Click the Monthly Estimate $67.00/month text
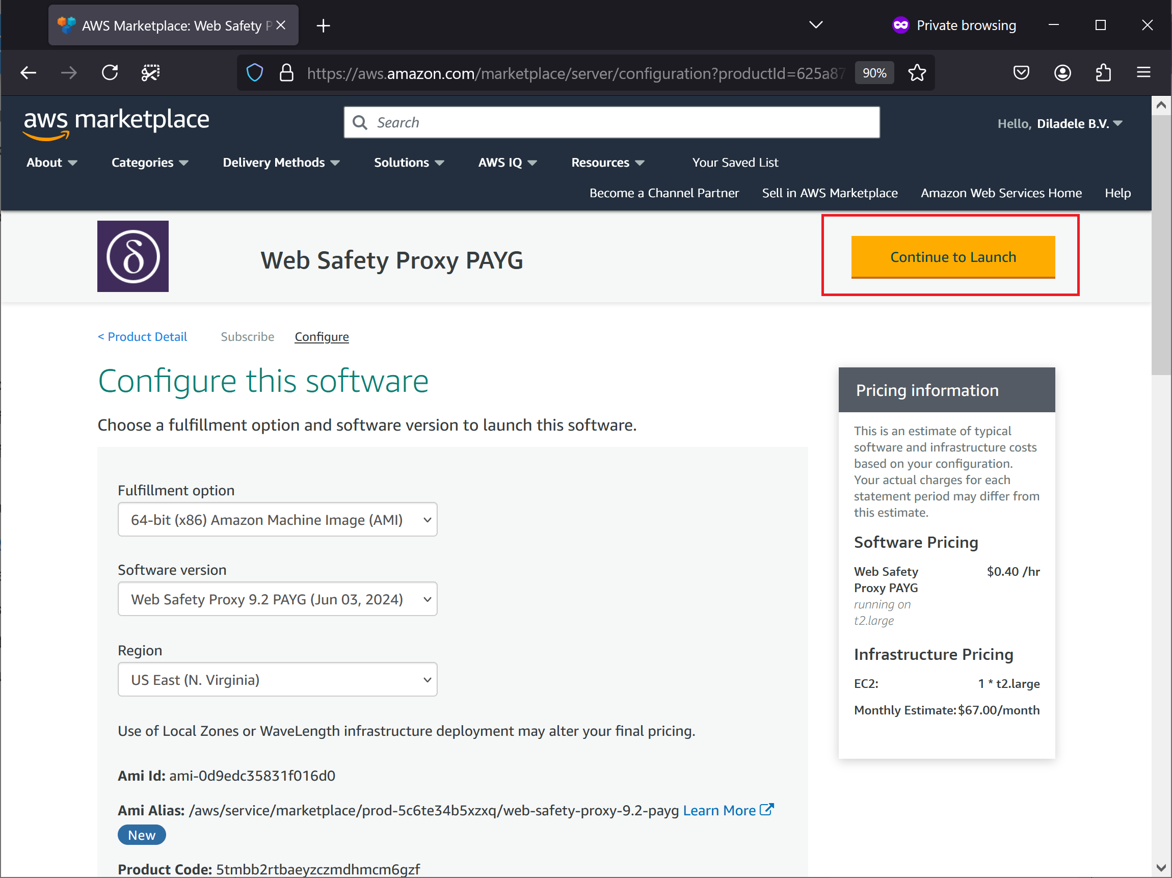This screenshot has height=878, width=1172. [x=947, y=709]
